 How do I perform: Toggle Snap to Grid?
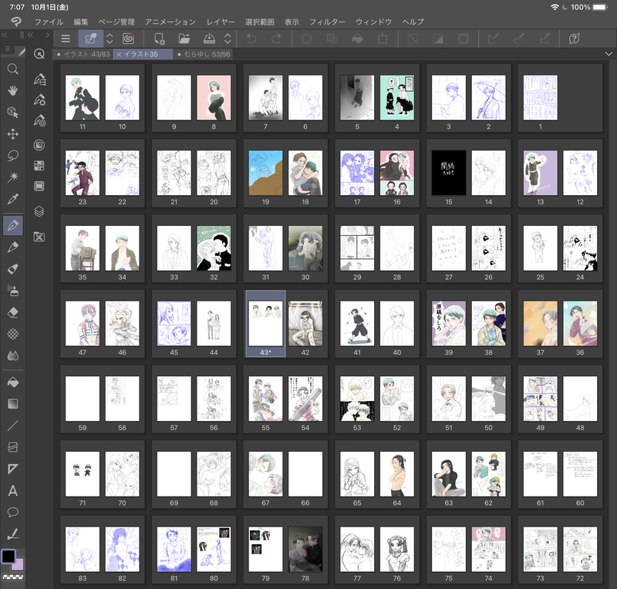click(545, 39)
